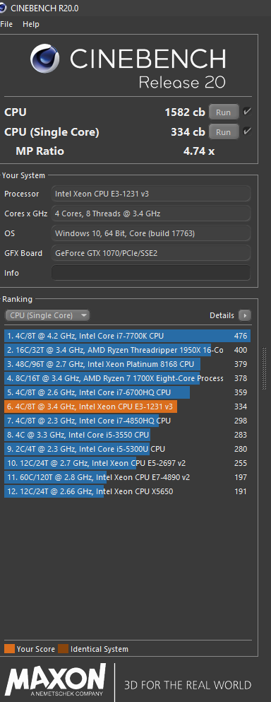
Task: Select ranking row Intel Core i7-7700K CPU
Action: (128, 336)
